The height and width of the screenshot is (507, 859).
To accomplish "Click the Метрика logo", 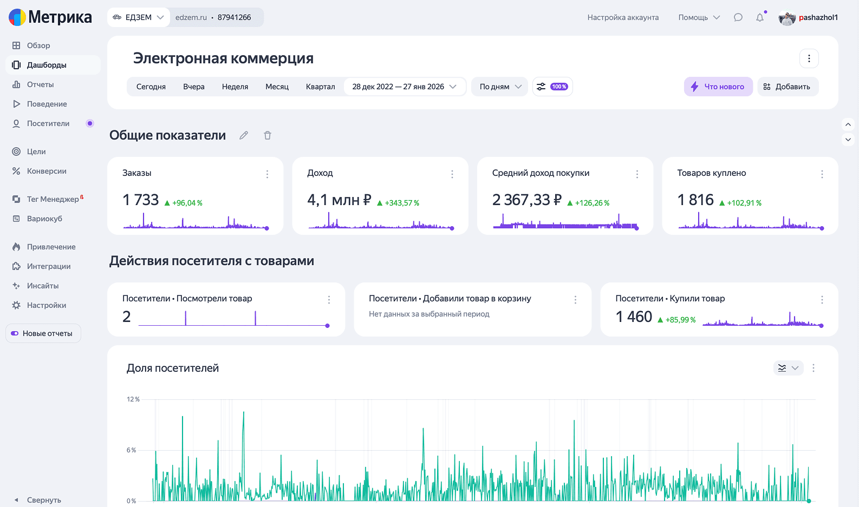I will 50,17.
